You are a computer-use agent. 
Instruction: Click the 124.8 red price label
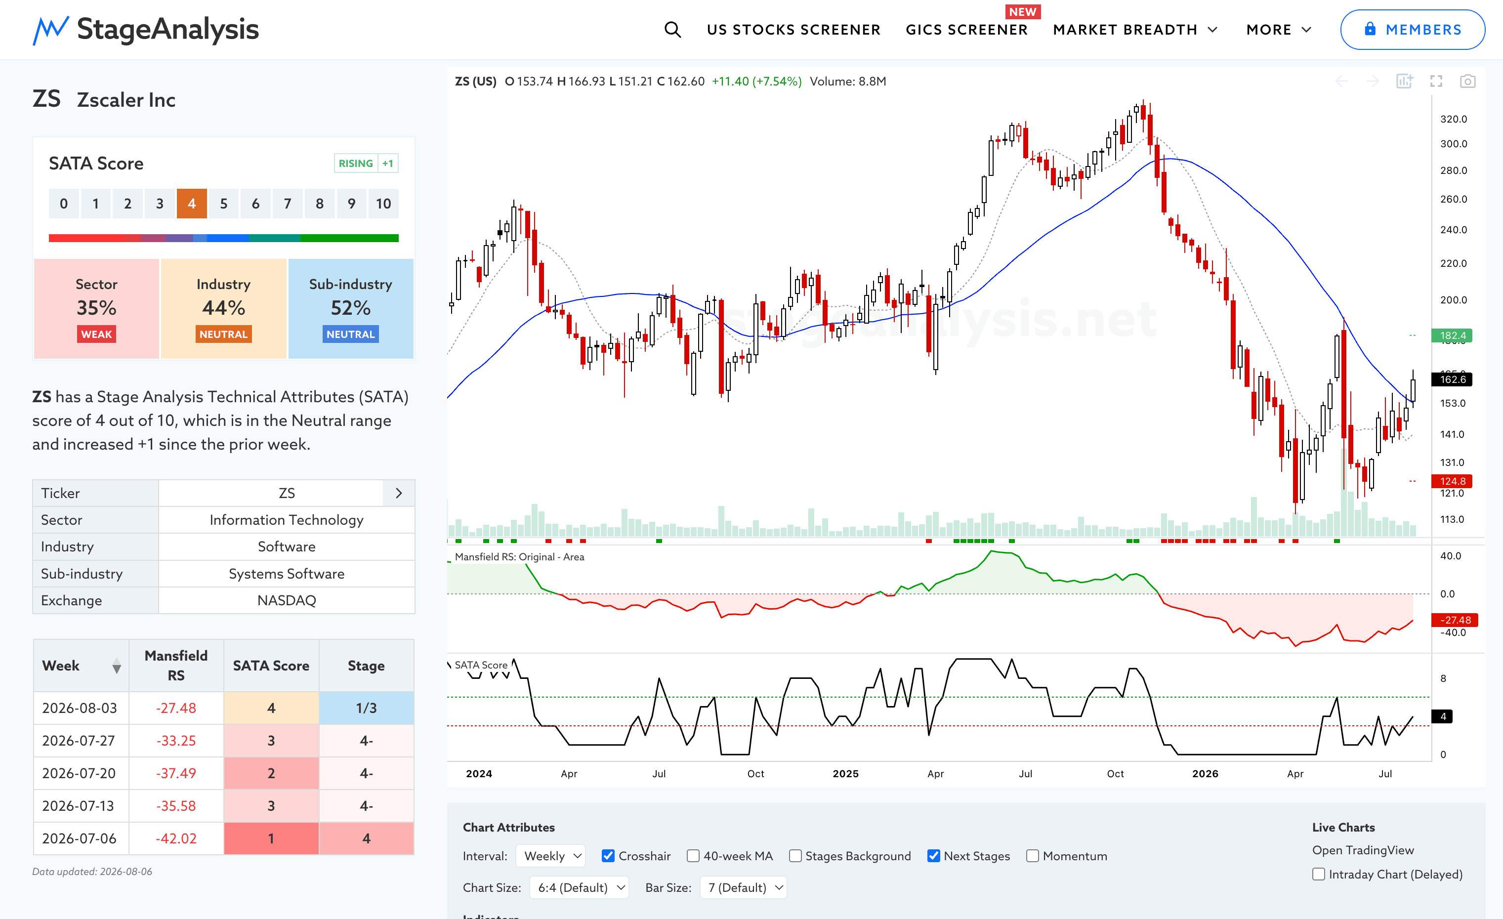[1453, 481]
